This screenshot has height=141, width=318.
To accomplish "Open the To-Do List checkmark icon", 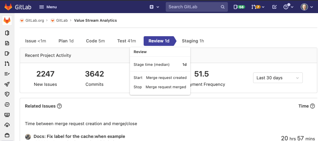I will (274, 7).
